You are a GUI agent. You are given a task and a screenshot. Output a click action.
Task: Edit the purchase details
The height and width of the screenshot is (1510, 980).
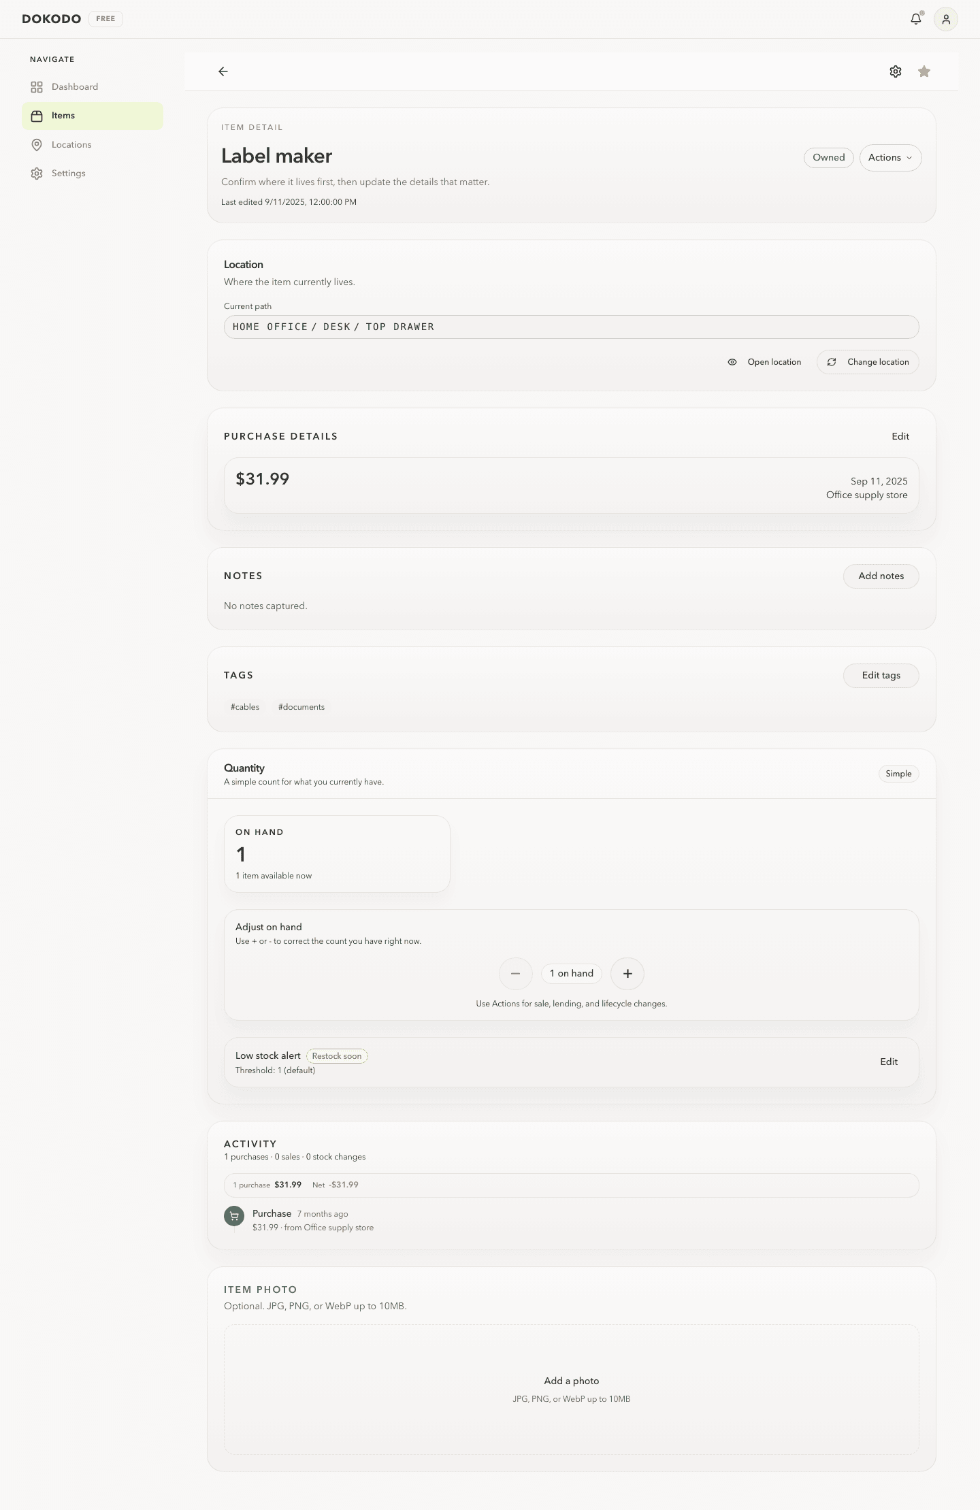click(900, 436)
